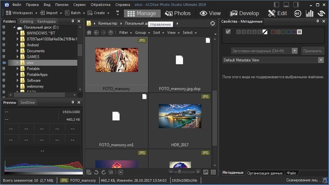Go forward with the right arrow icon
This screenshot has width=329, height=185.
103,33
